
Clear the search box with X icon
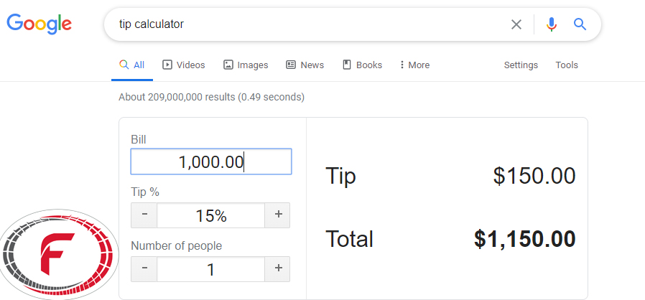pos(516,24)
